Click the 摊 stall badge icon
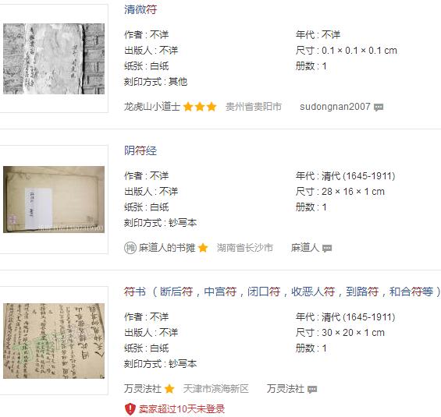This screenshot has width=441, height=417. tap(130, 248)
